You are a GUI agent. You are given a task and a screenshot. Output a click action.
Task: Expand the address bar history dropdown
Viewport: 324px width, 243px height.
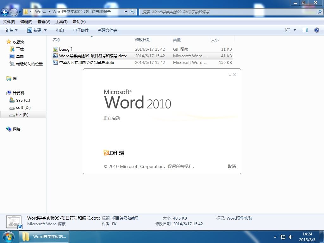click(126, 12)
